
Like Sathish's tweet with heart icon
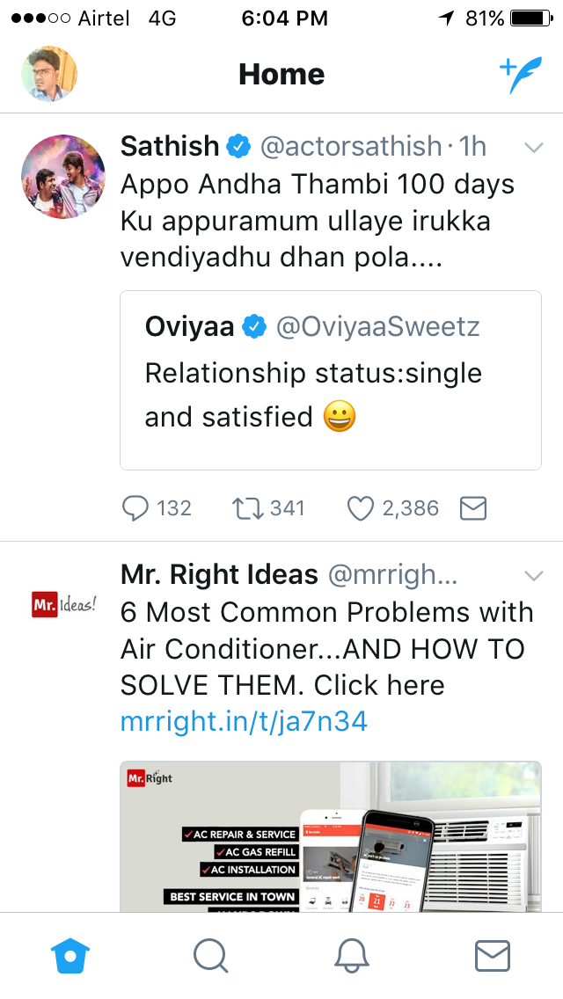(x=360, y=508)
